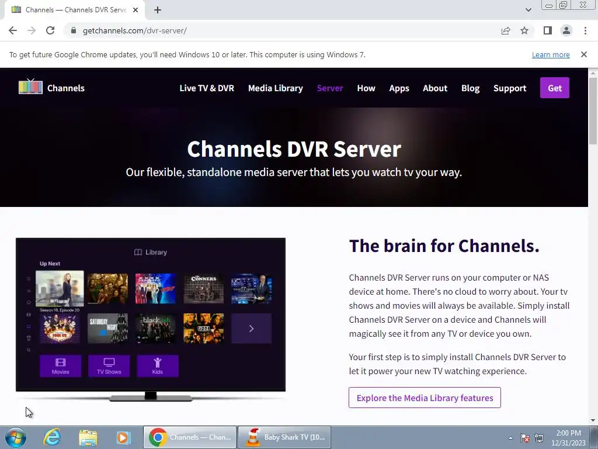Click the black-ish show thumbnail
Viewport: 598px width, 449px height.
click(x=155, y=329)
